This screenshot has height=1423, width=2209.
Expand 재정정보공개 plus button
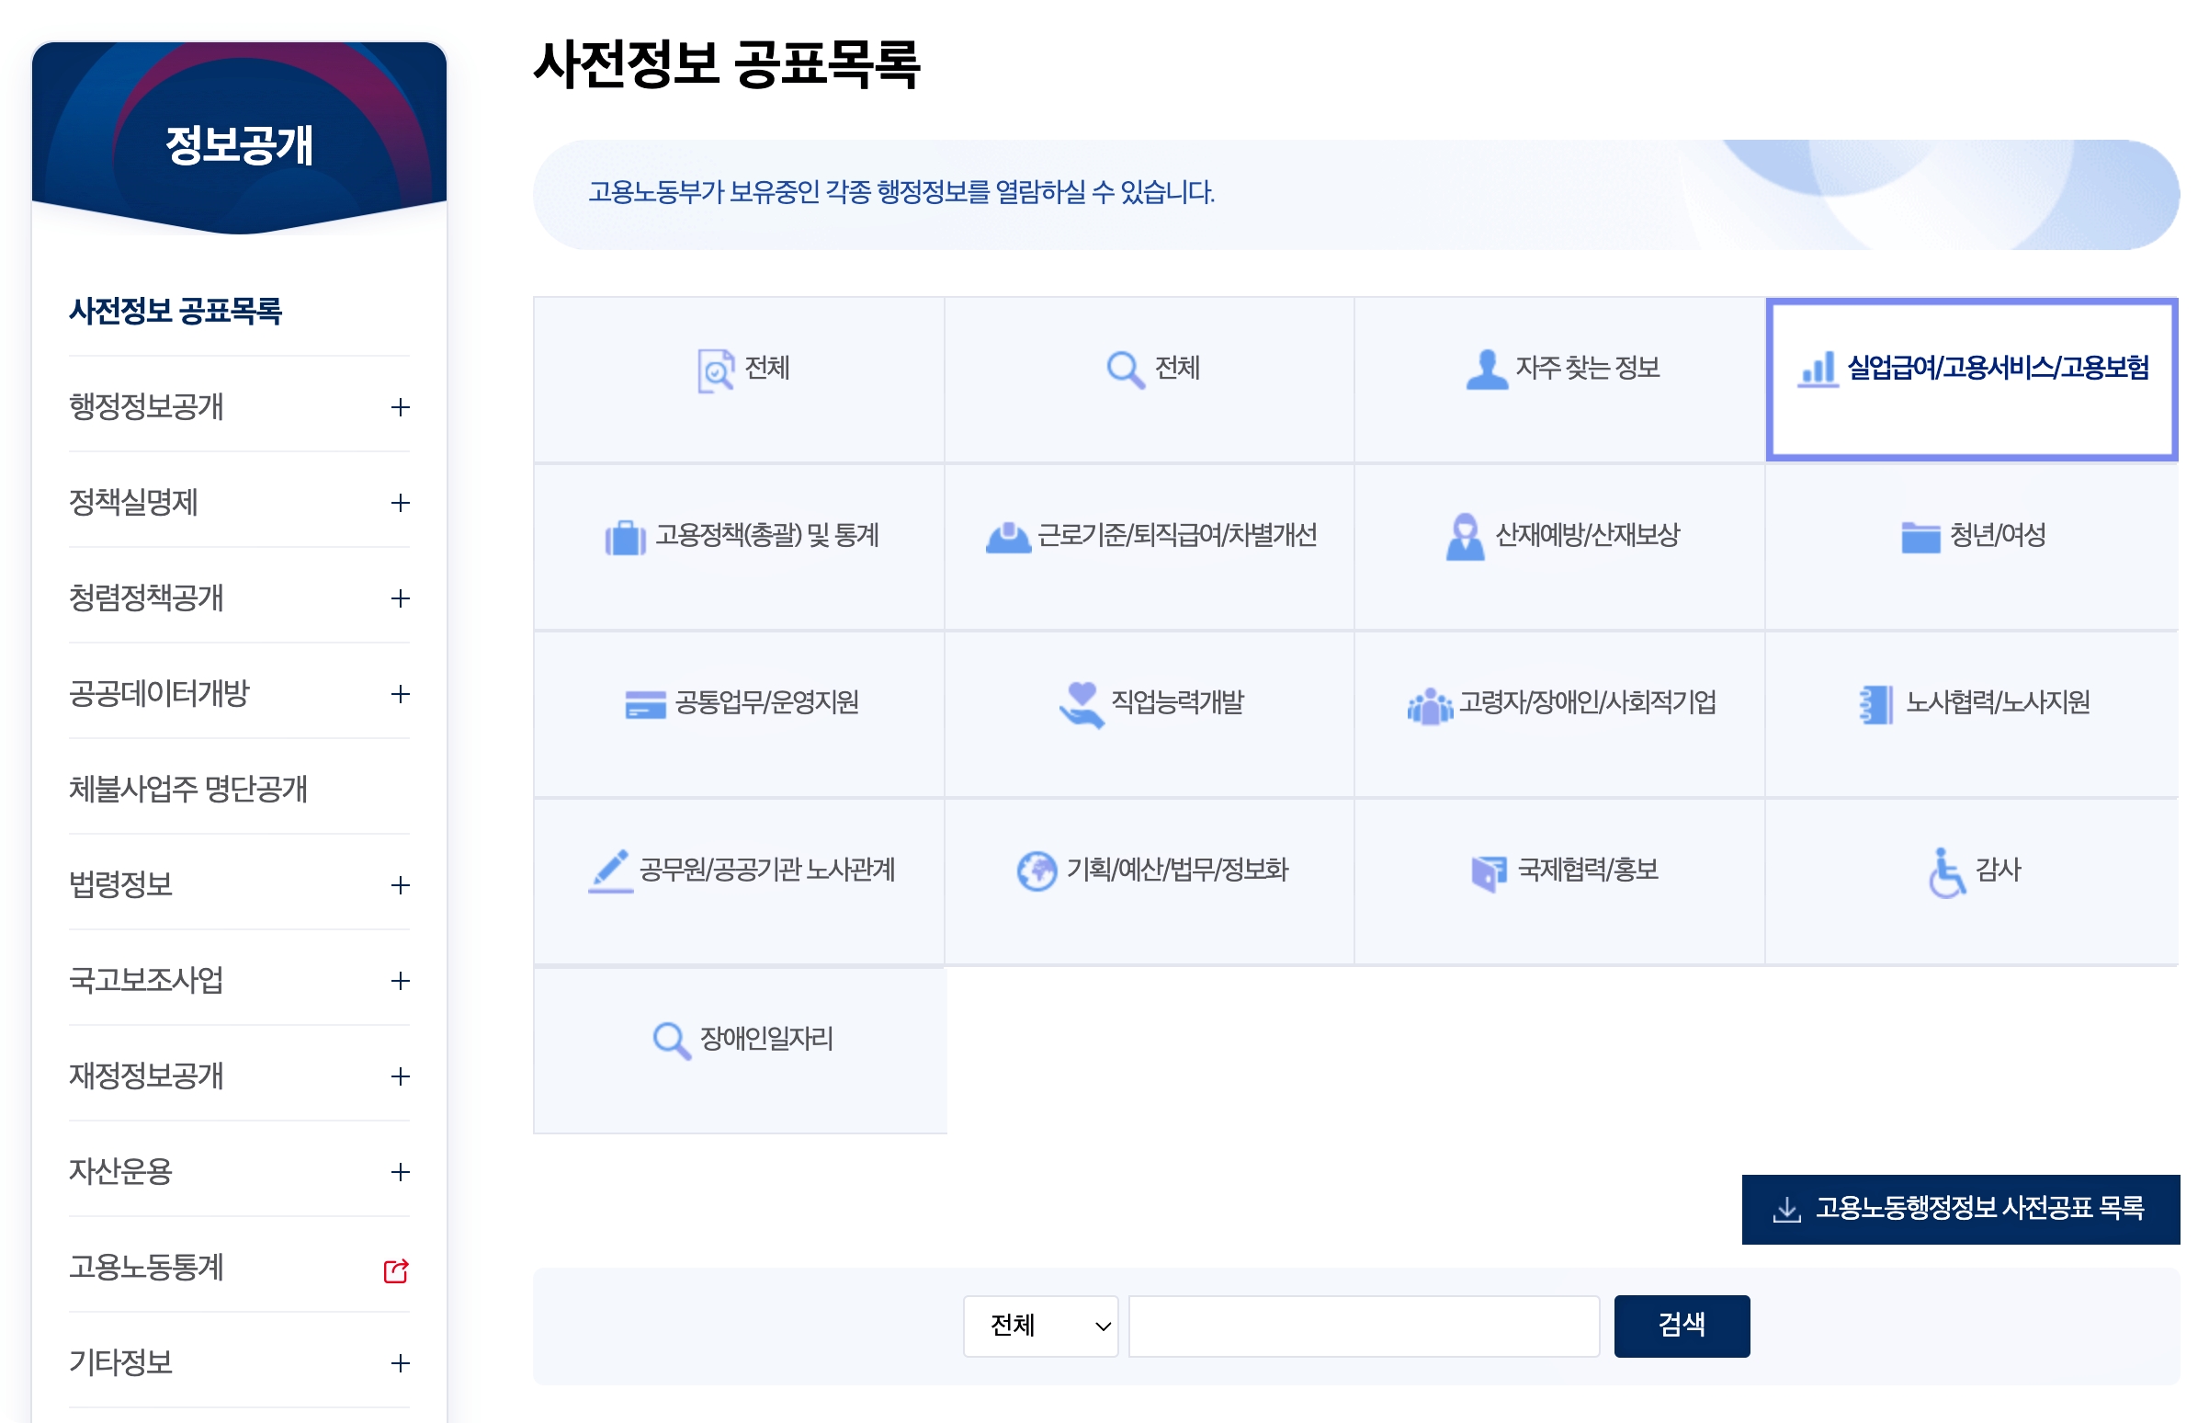coord(400,1076)
